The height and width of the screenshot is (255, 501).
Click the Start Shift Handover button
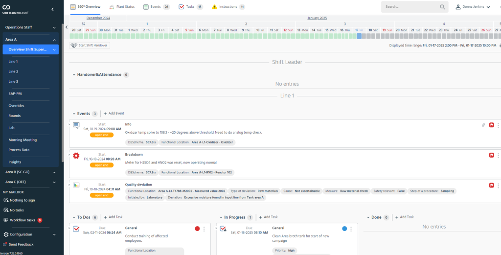tap(90, 46)
